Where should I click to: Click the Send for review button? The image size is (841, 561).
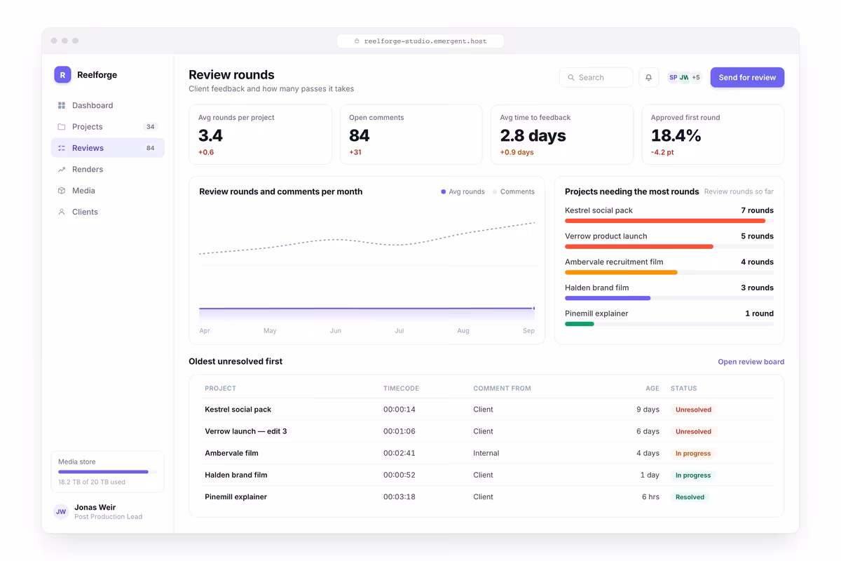tap(747, 77)
